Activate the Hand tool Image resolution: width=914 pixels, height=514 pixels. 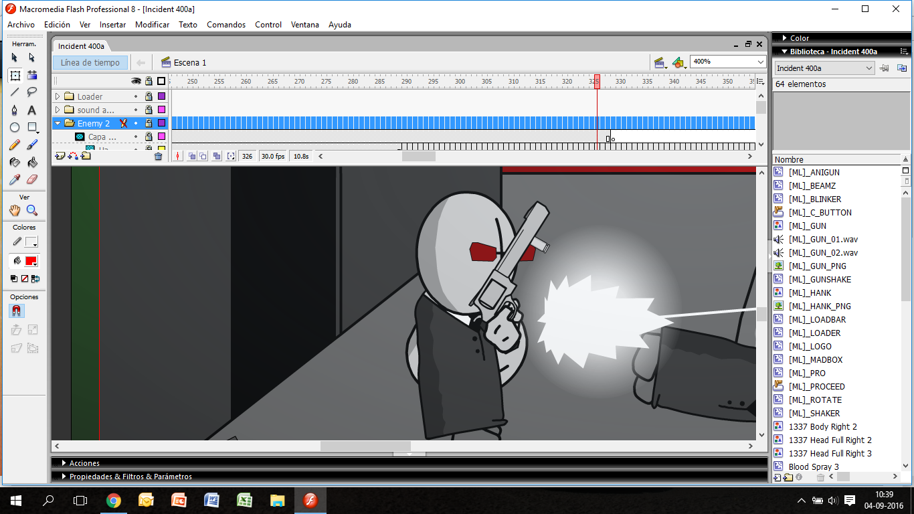coord(15,211)
